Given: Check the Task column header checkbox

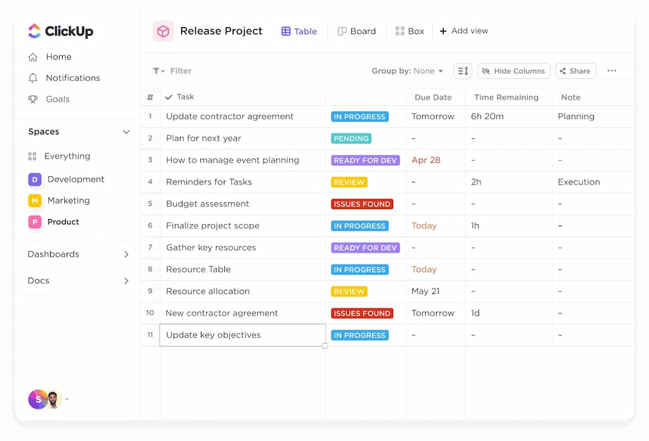Looking at the screenshot, I should point(168,97).
